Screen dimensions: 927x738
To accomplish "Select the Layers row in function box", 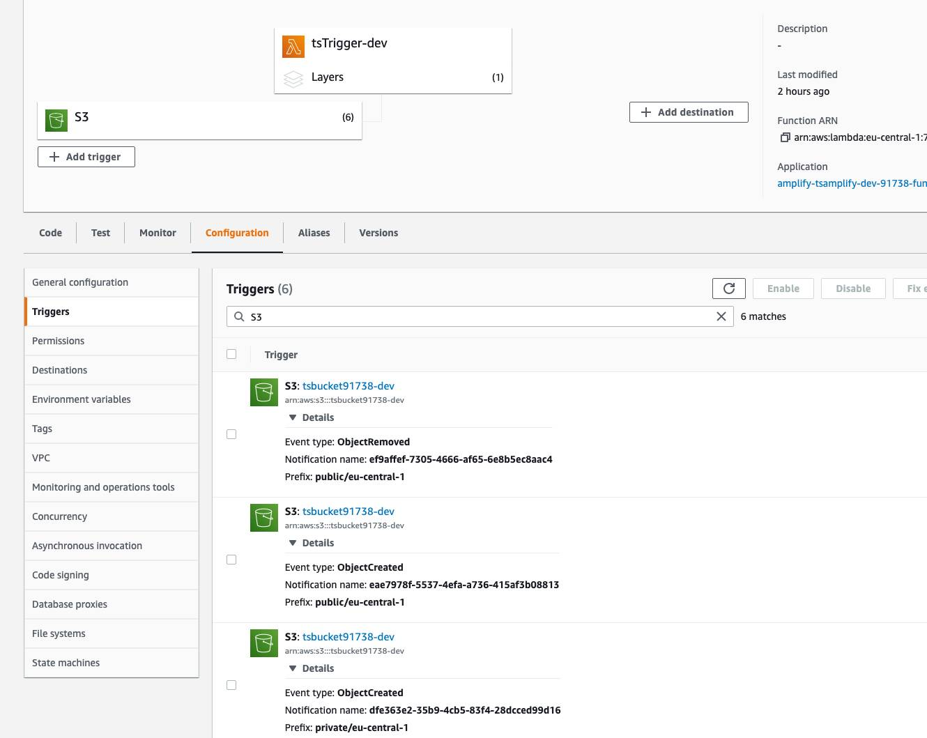I will (393, 77).
